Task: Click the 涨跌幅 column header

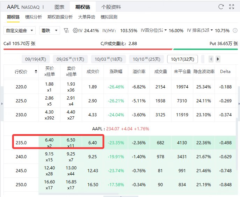Action: tap(116, 72)
